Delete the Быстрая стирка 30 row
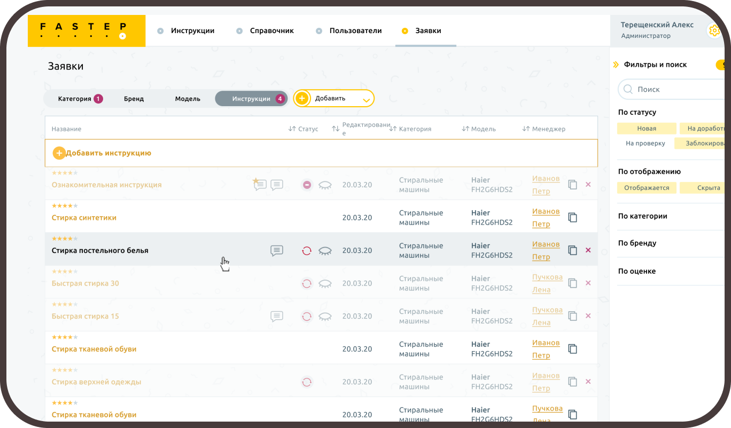 click(x=588, y=283)
